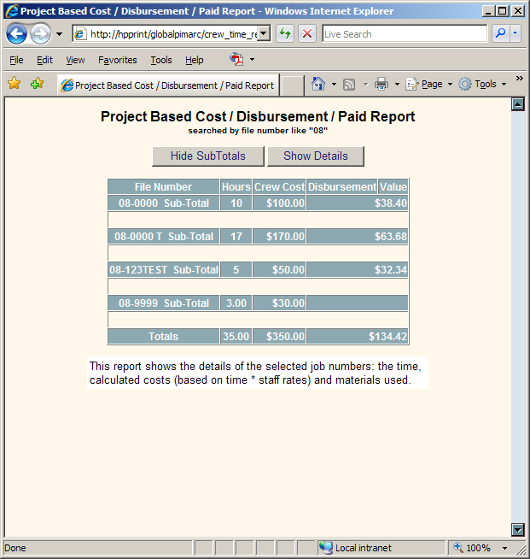Open the Print options dropdown arrow
Viewport: 530px width, 559px height.
coord(397,84)
